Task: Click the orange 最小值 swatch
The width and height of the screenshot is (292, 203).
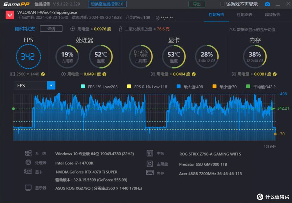Action: 214,86
